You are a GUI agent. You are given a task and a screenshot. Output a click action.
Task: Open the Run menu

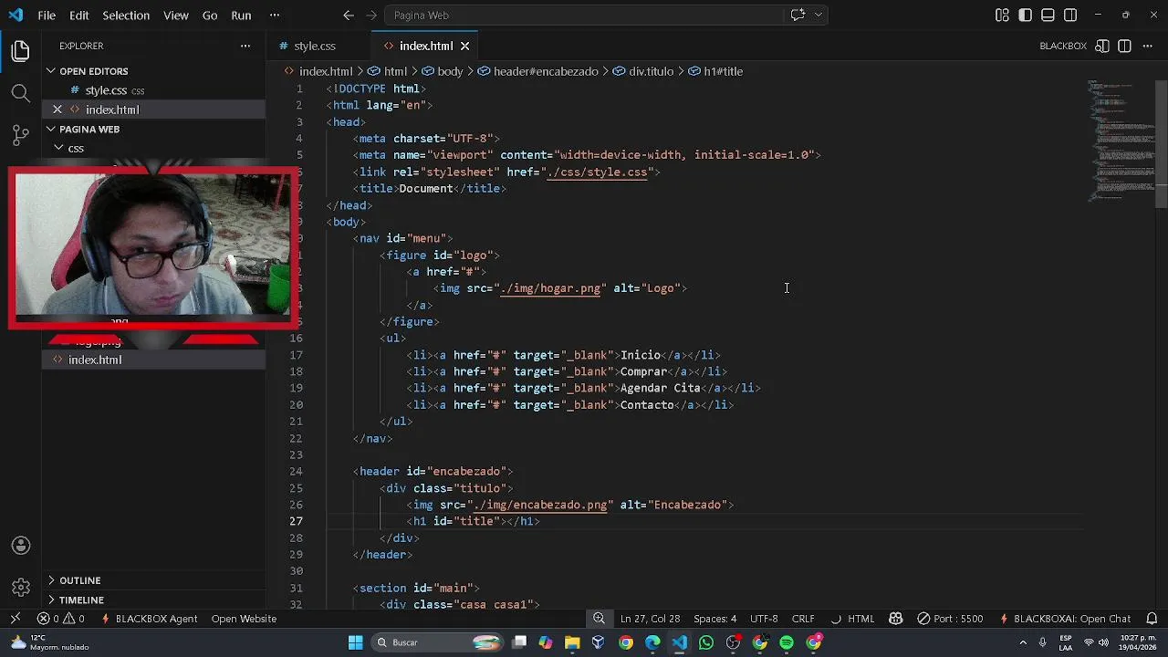pyautogui.click(x=241, y=16)
